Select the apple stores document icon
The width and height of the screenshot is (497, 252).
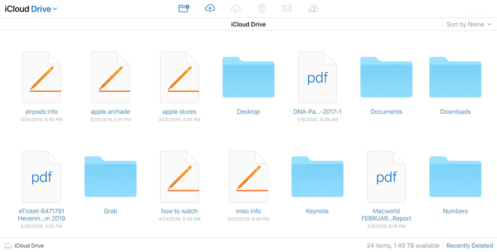[x=180, y=77]
